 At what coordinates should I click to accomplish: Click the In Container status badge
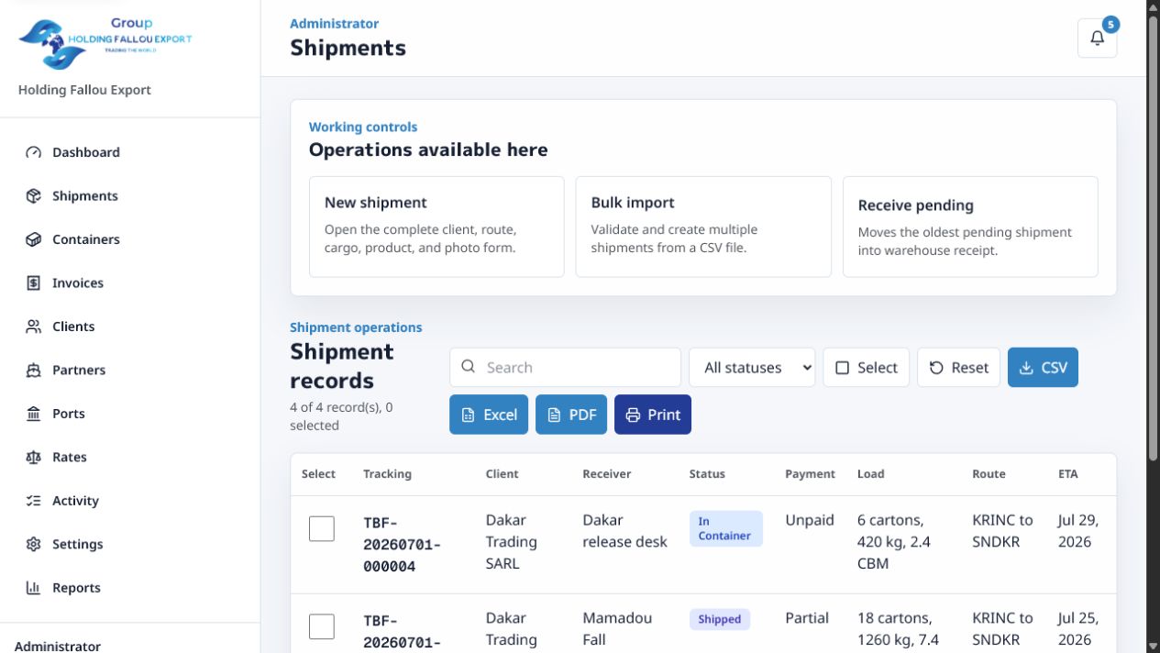click(x=725, y=528)
